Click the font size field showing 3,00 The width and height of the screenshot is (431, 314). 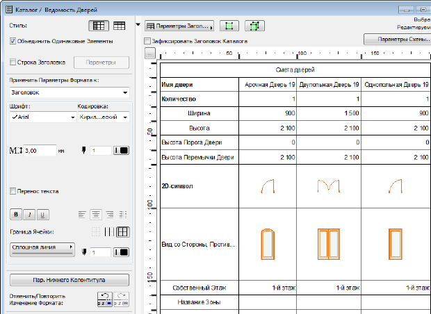pyautogui.click(x=40, y=150)
